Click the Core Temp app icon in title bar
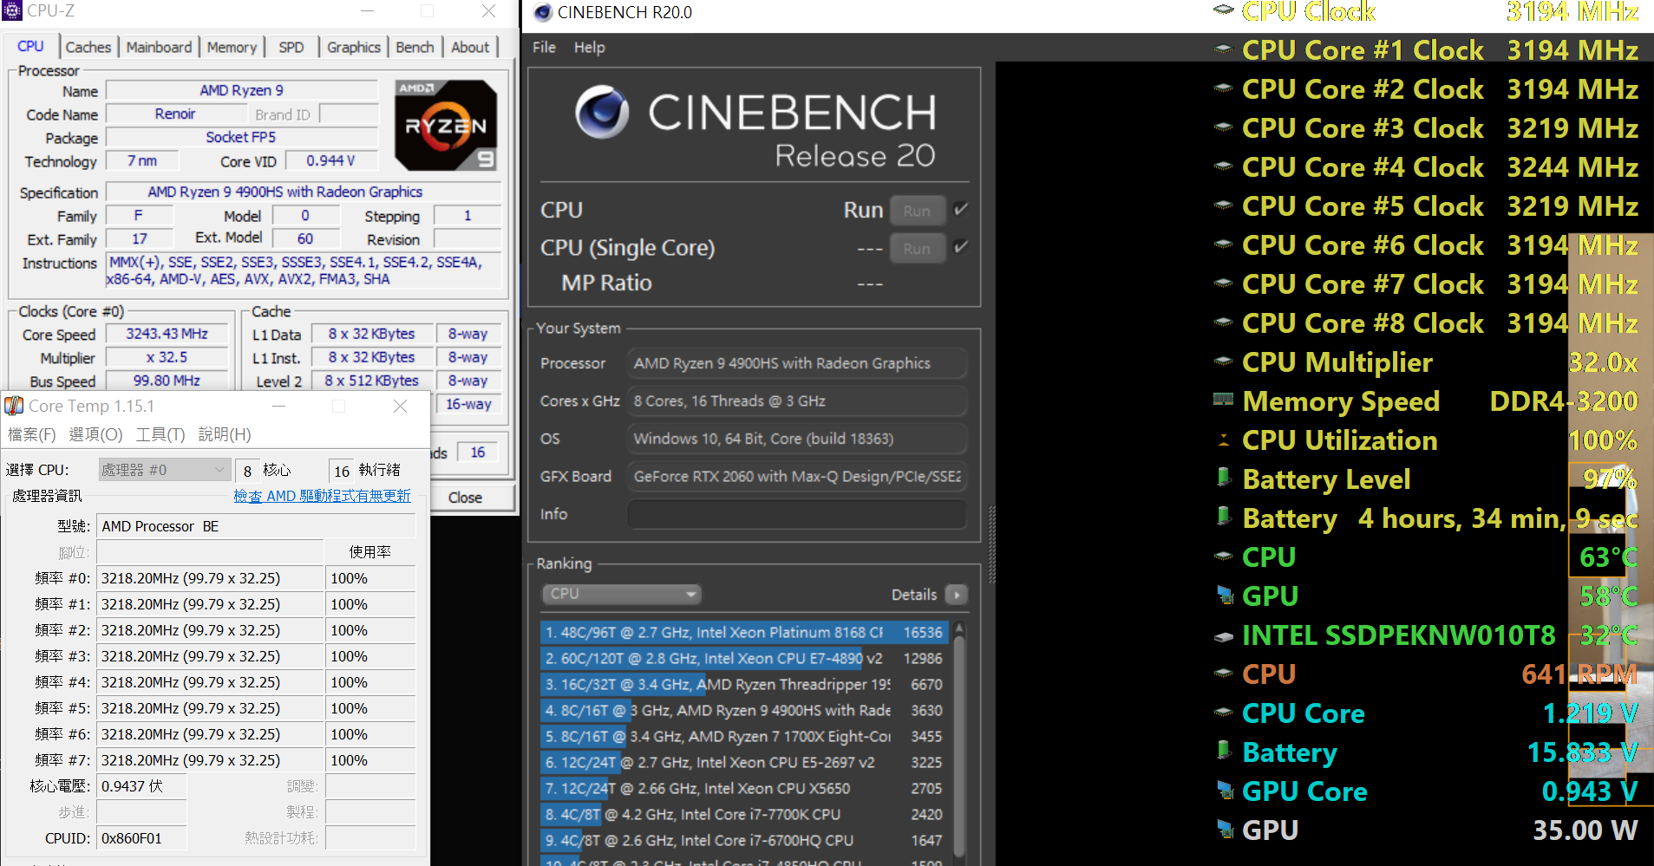This screenshot has width=1654, height=866. coord(14,406)
